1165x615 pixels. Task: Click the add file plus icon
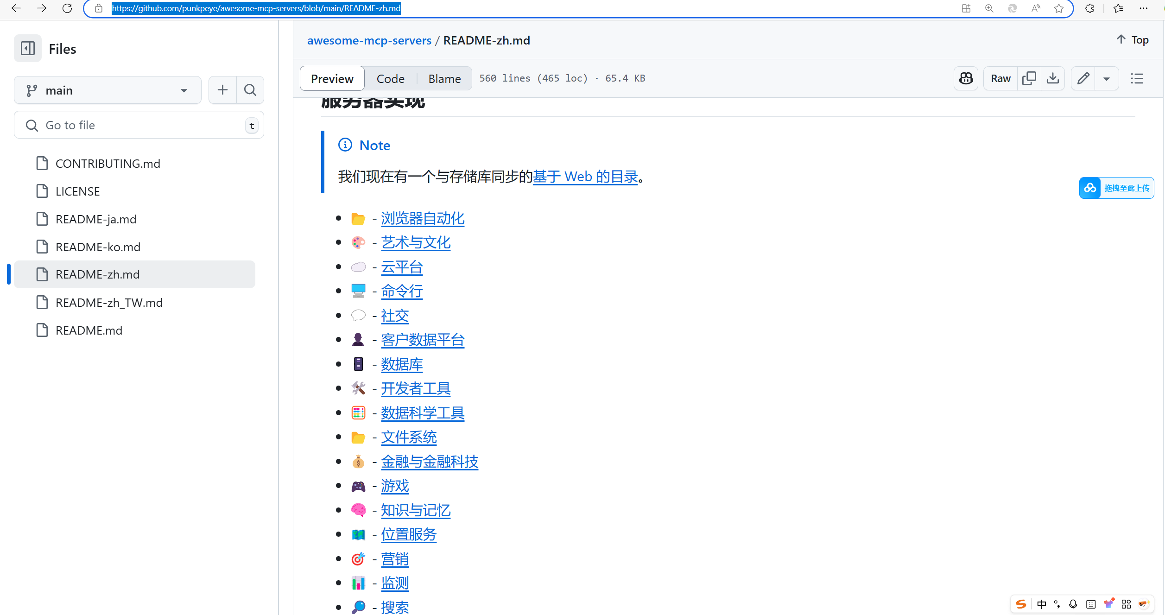[x=222, y=90]
